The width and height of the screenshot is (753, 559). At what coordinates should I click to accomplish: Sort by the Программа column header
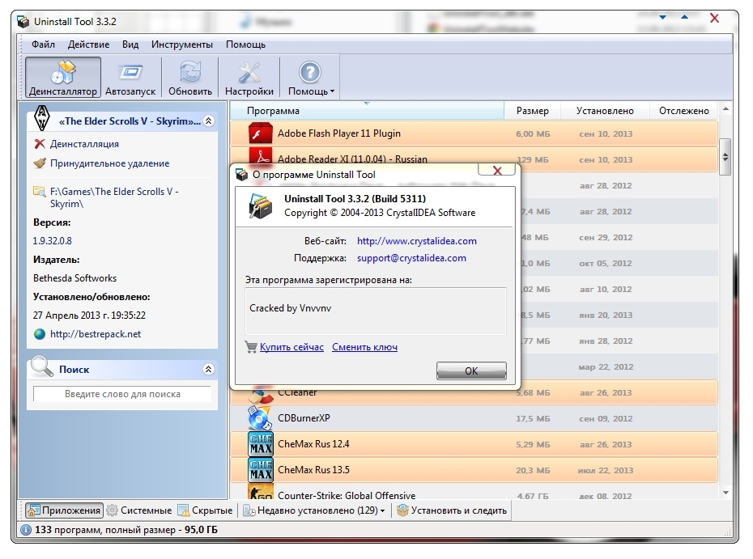pyautogui.click(x=367, y=111)
